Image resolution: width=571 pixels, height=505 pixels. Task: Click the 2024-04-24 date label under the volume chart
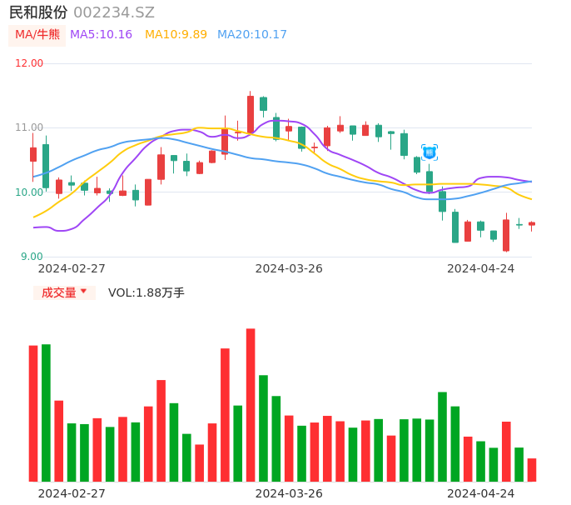(x=481, y=493)
